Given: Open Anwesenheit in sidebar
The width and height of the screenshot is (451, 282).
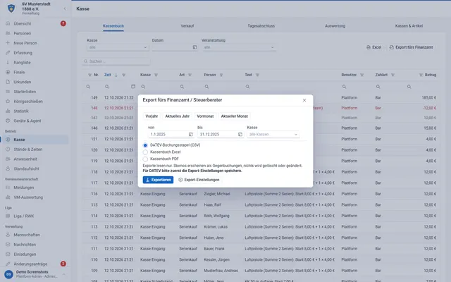Looking at the screenshot, I should [x=35, y=159].
